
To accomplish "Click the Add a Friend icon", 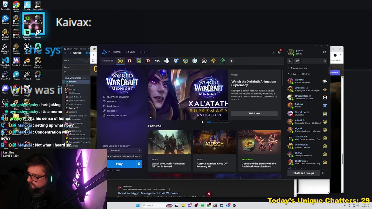I will tap(290, 61).
